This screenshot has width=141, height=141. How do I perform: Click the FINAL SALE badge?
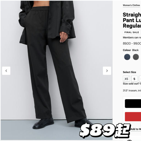(132, 32)
